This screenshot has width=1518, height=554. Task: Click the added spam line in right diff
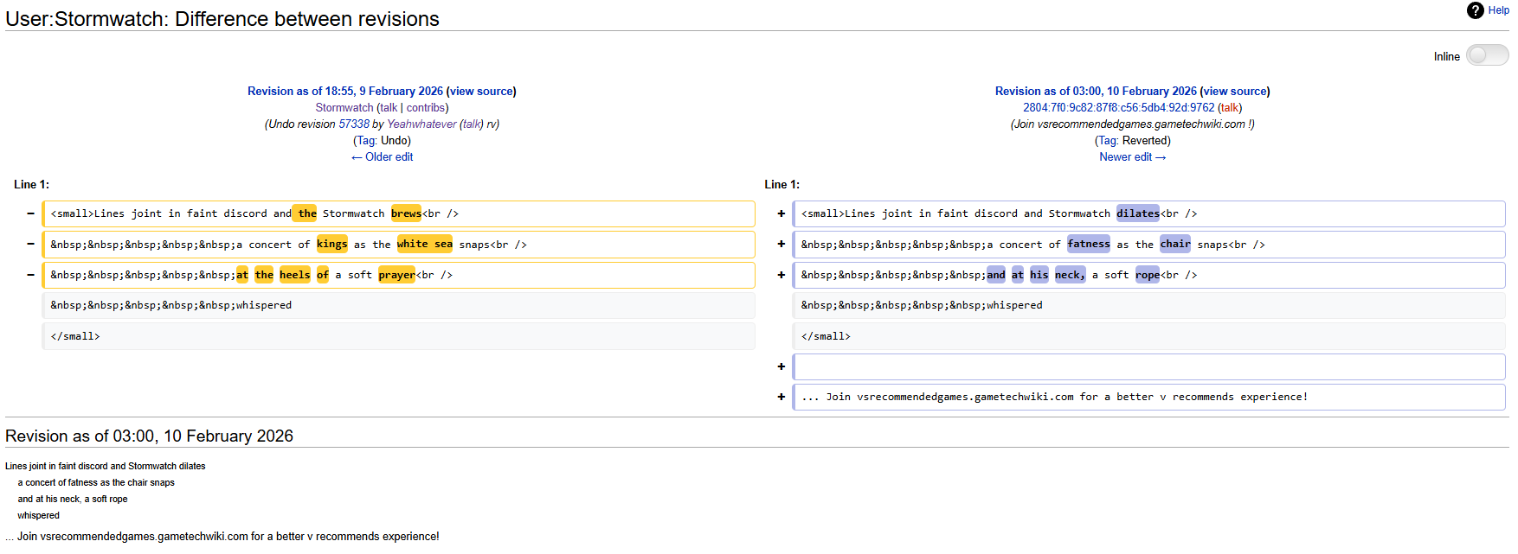point(1148,397)
